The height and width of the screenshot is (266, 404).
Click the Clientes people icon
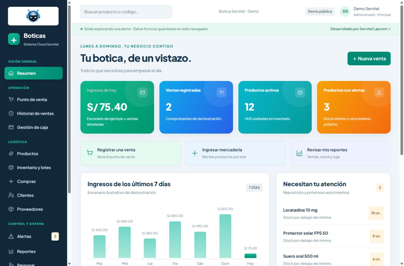pyautogui.click(x=11, y=195)
